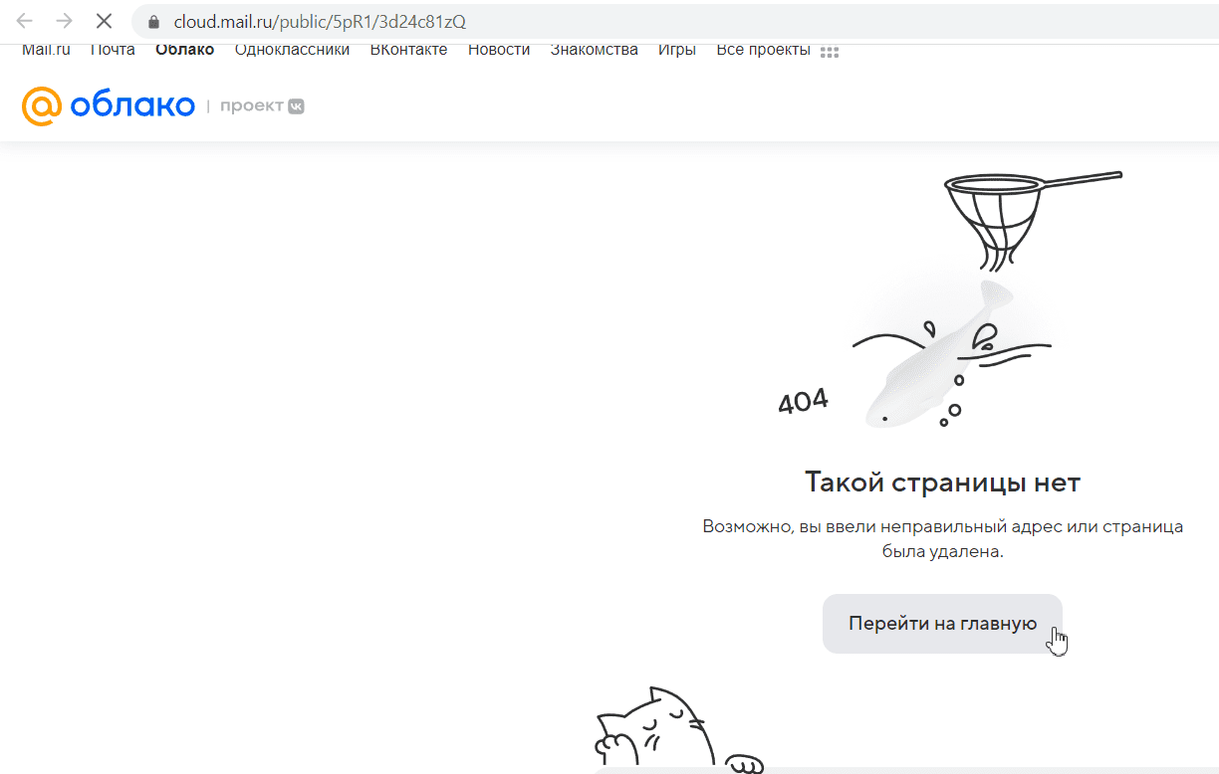Go to Почта in top navigation
1219x774 pixels.
pos(113,51)
